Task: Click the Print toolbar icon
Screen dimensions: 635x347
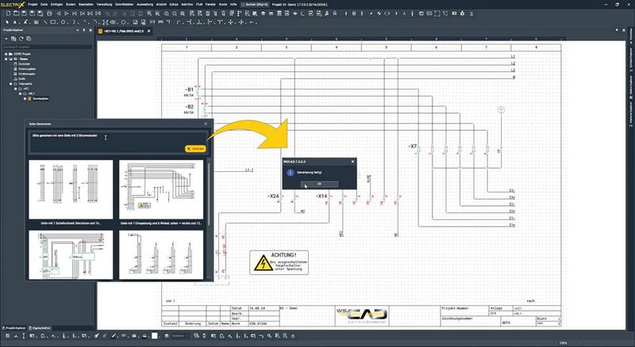Action: [49, 13]
